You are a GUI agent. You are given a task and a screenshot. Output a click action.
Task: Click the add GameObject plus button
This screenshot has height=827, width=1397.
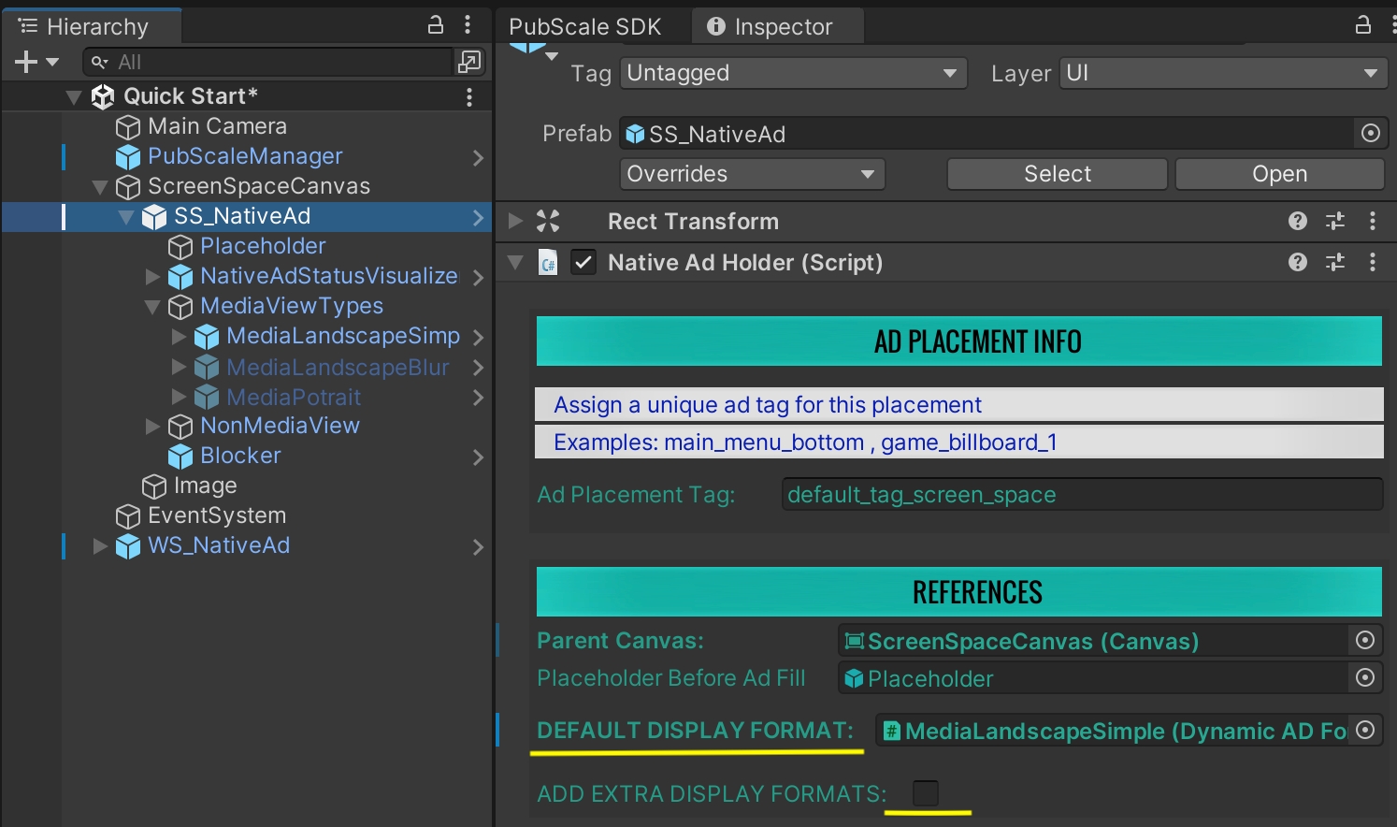tap(26, 62)
